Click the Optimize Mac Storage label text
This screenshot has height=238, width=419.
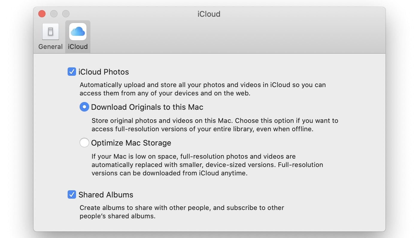(131, 143)
